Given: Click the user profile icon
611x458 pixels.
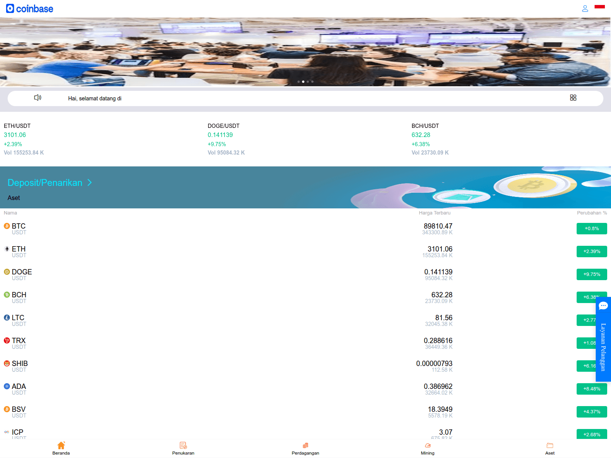Looking at the screenshot, I should [585, 8].
